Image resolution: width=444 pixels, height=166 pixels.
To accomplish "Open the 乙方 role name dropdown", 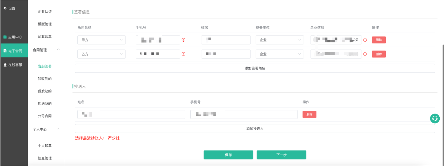I will click(x=101, y=54).
